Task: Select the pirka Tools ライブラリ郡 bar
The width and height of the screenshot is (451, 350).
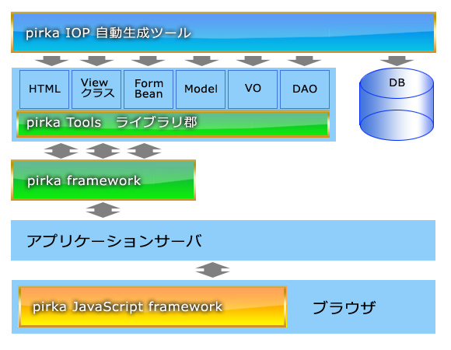Action: (173, 124)
